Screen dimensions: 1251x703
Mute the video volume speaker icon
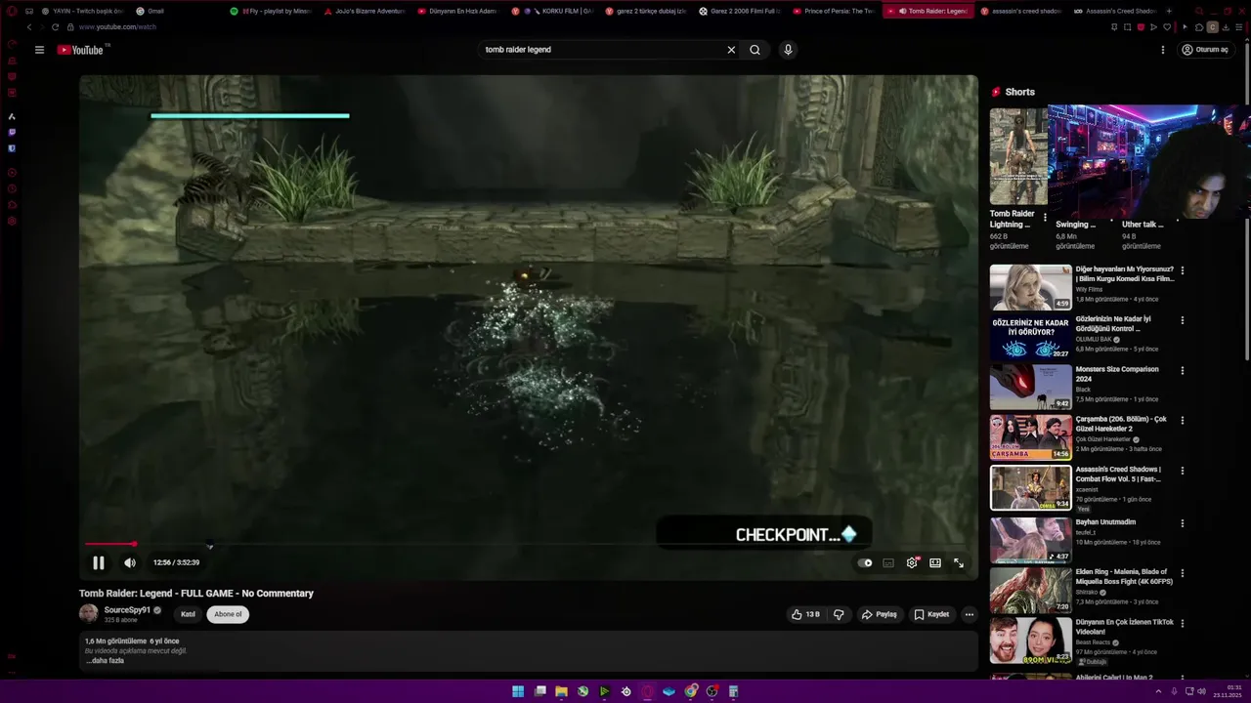point(130,562)
